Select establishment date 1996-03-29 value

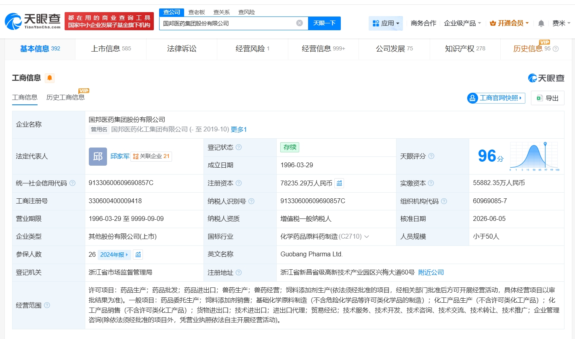click(297, 165)
